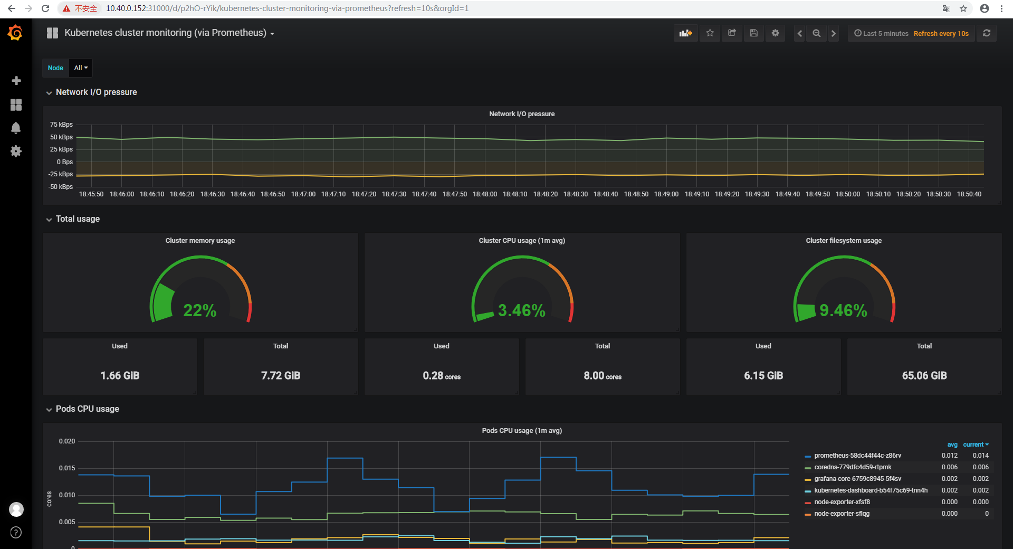Click the 6.15 GiB filesystem used value

763,375
